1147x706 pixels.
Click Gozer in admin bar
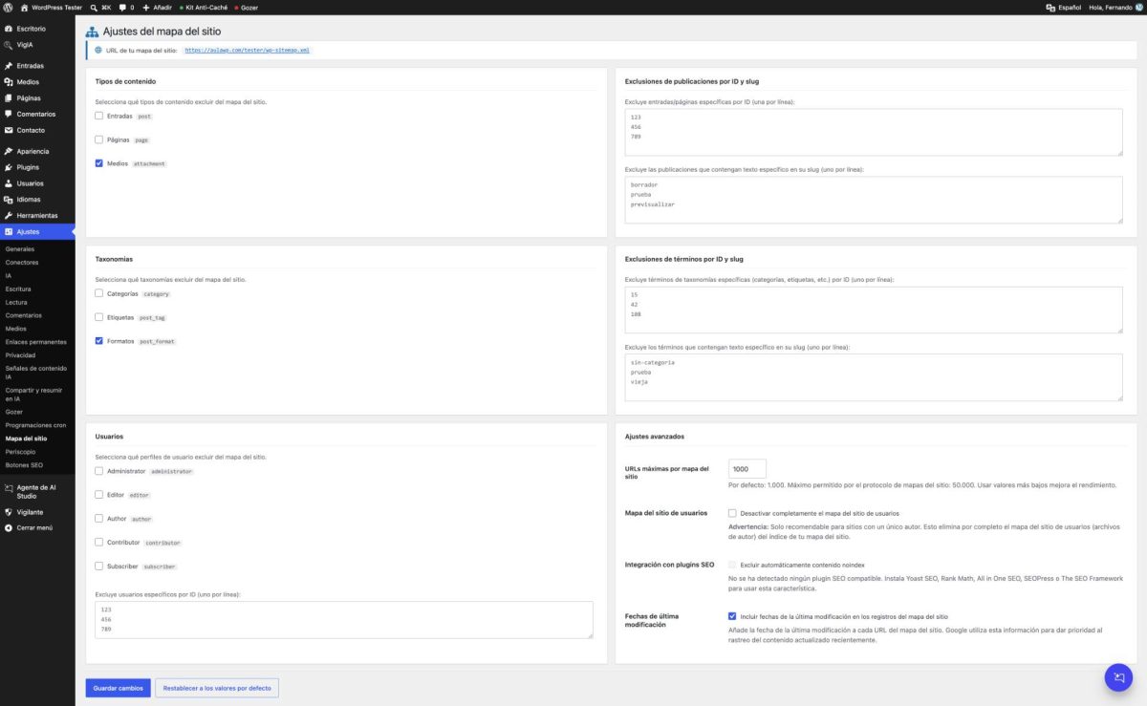click(x=247, y=7)
